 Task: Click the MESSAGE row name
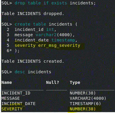coord(11,98)
